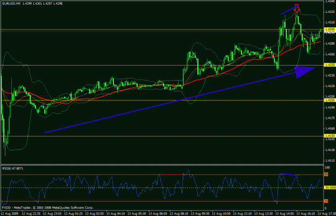Select the RSI(6) 67.8071 indicator label
Screen dimensions: 336x216
point(13,169)
